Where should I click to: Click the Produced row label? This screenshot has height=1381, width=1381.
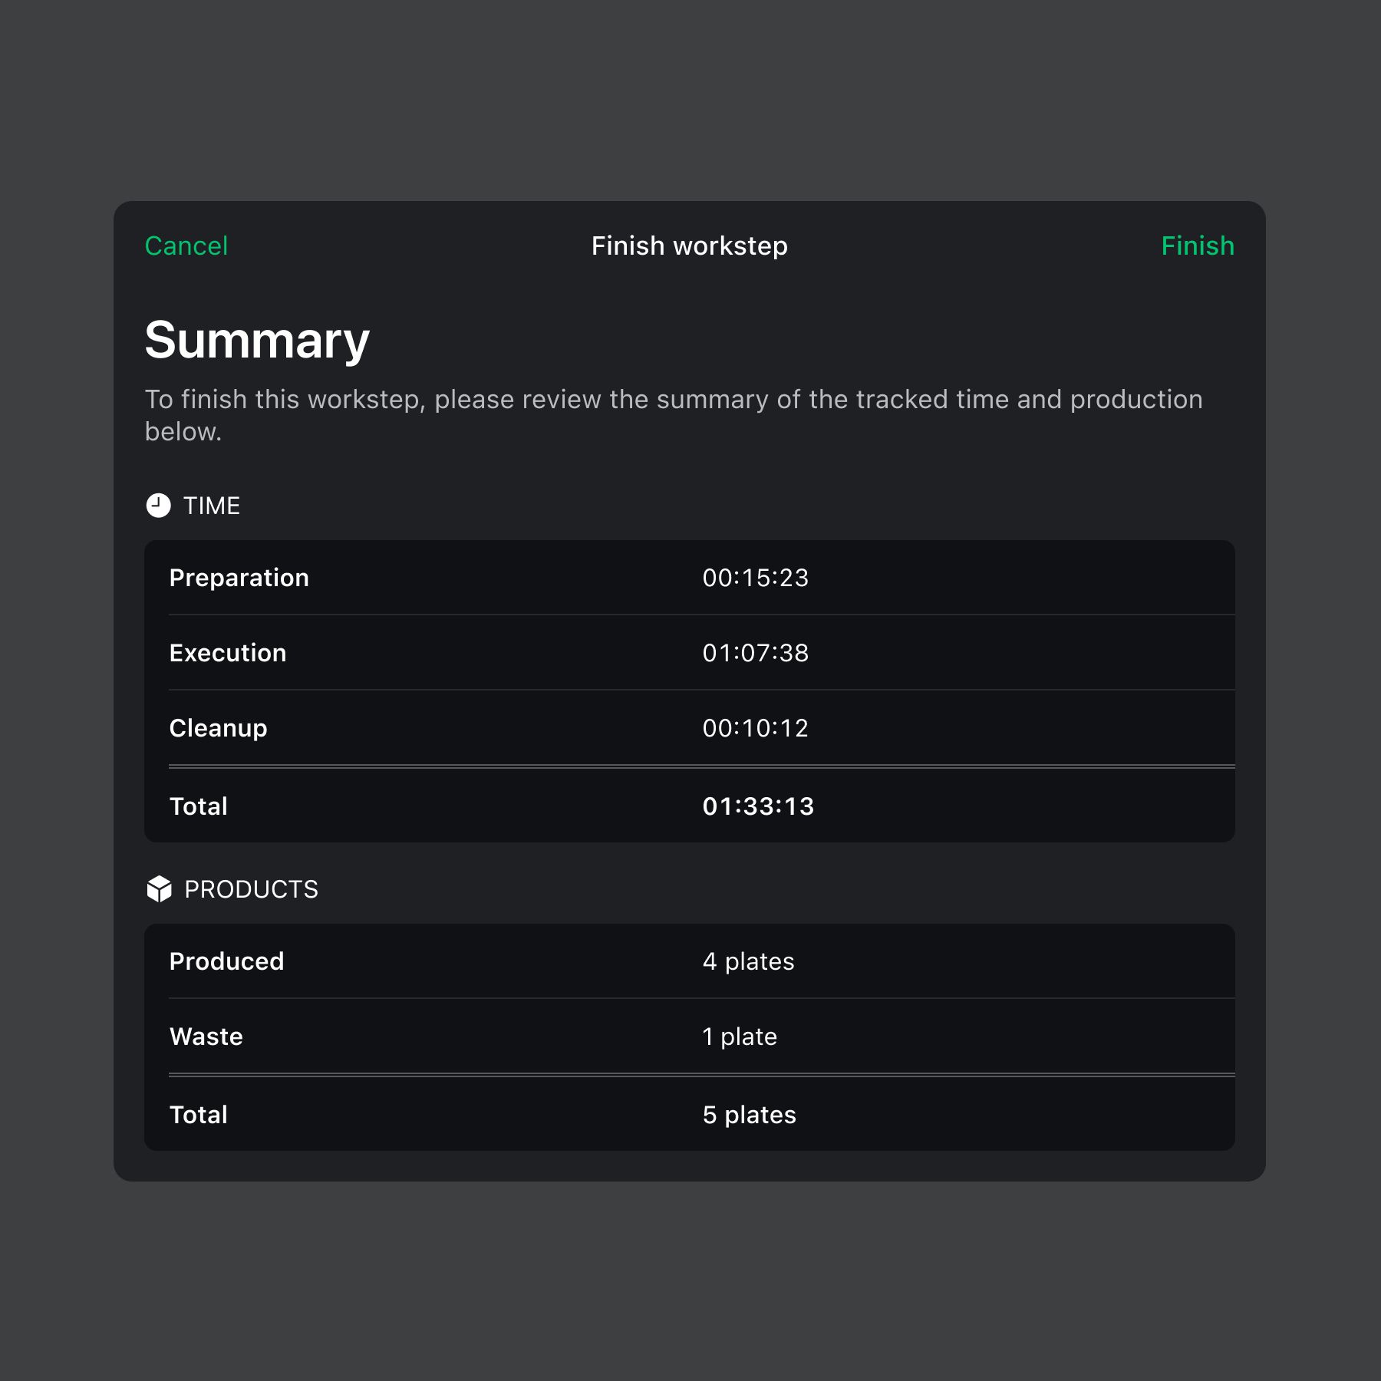tap(226, 961)
